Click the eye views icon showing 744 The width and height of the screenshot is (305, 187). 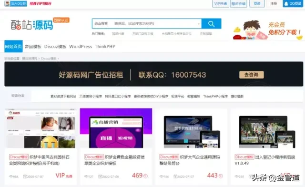pos(161,177)
